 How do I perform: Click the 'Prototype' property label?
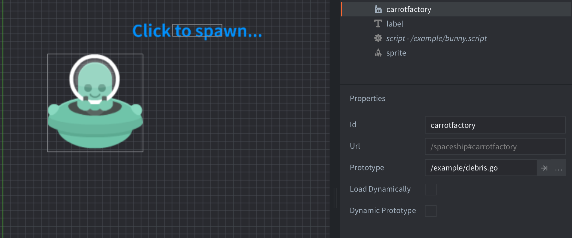point(367,168)
